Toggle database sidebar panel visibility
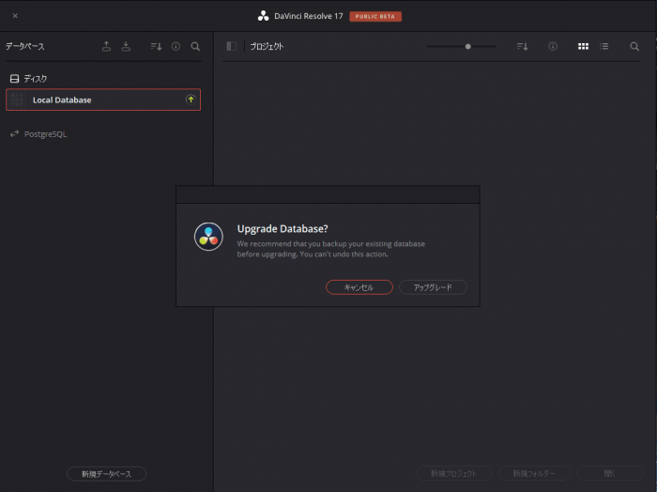Viewport: 657px width, 492px height. 231,46
